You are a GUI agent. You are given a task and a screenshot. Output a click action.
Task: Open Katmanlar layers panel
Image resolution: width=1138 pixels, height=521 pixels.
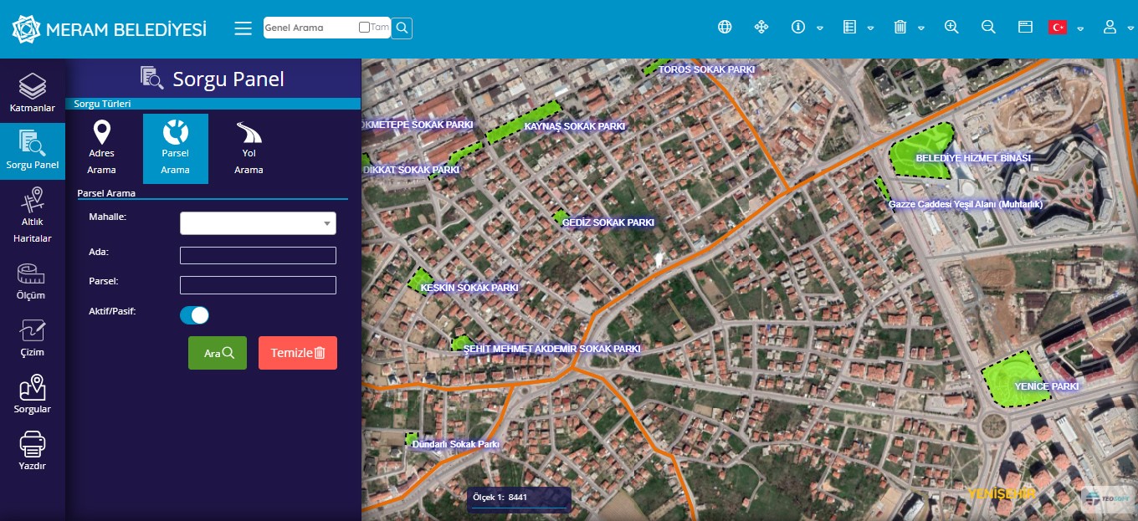33,93
